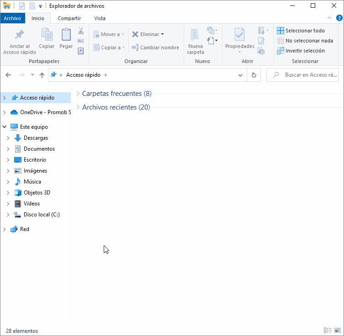Switch to the Inicio tab

[x=38, y=18]
